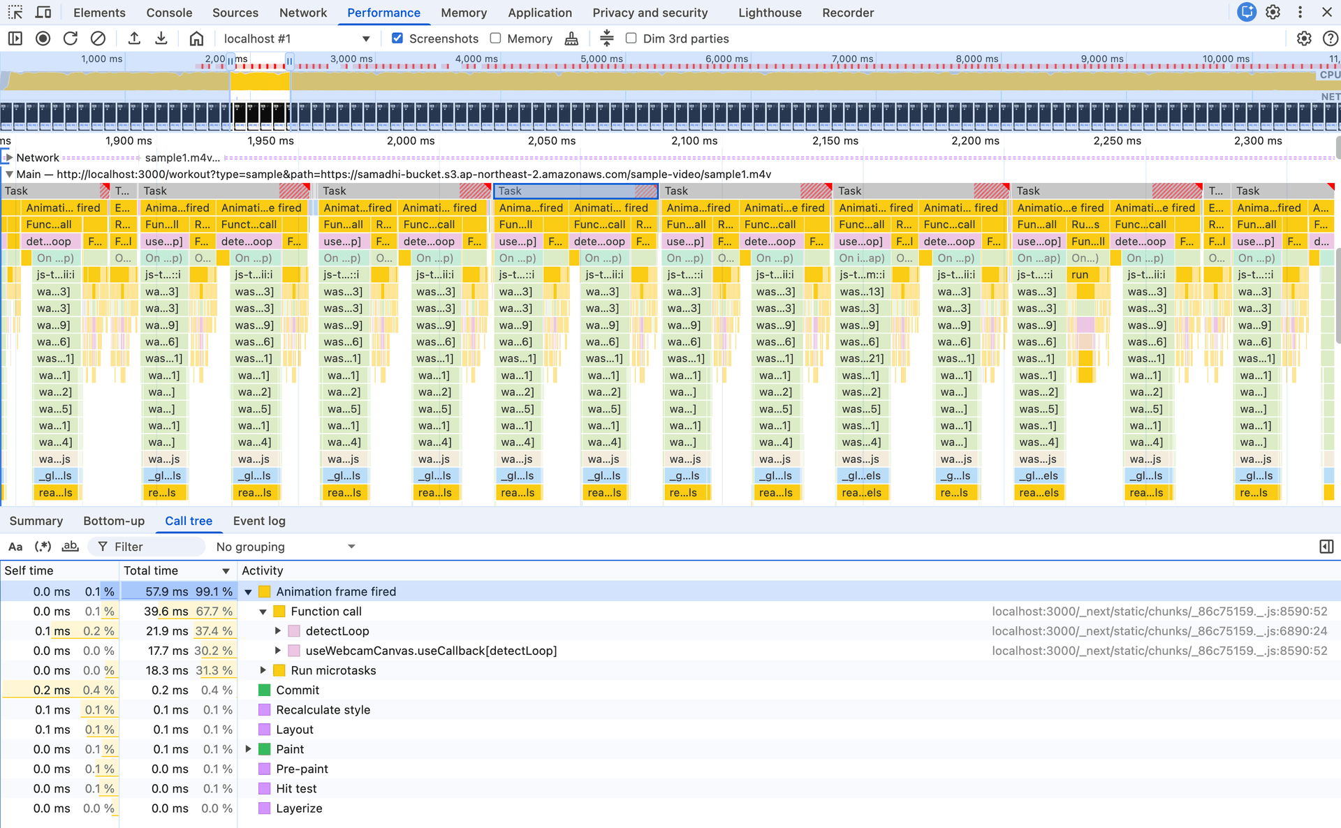Open the Network panel tab
The height and width of the screenshot is (828, 1341).
[x=302, y=13]
